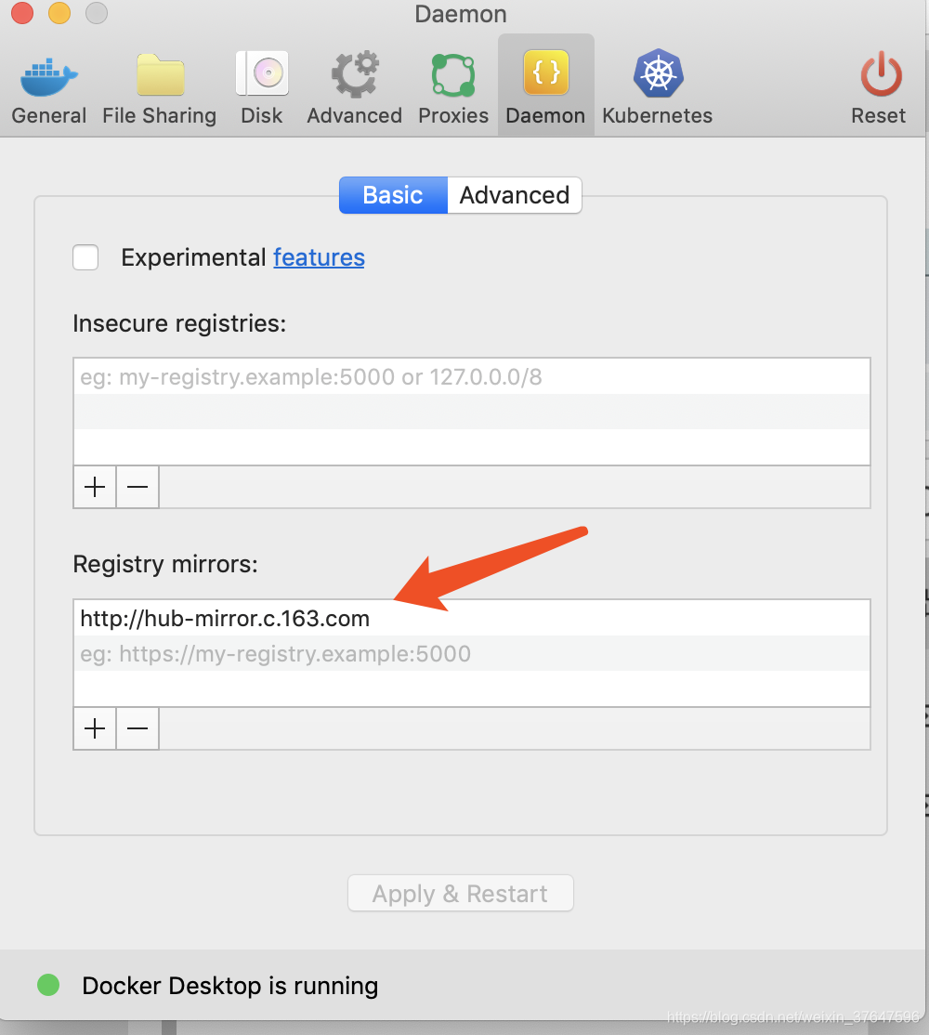
Task: Follow the features hyperlink
Action: (319, 257)
